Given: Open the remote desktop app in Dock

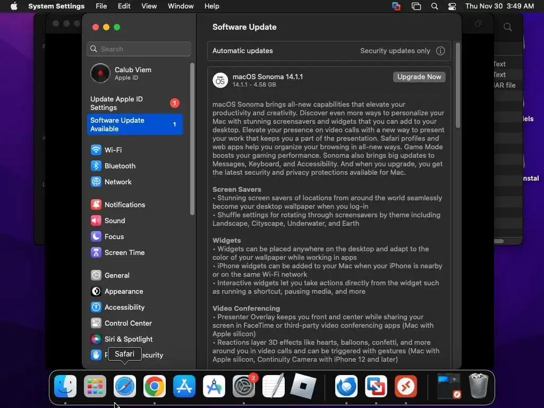Looking at the screenshot, I should coord(405,386).
